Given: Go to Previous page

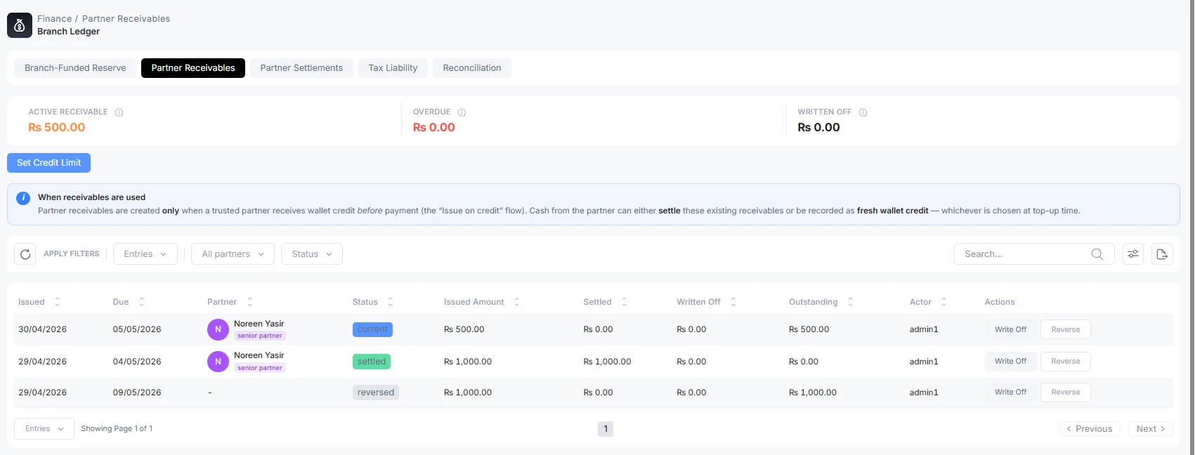Looking at the screenshot, I should (1090, 429).
